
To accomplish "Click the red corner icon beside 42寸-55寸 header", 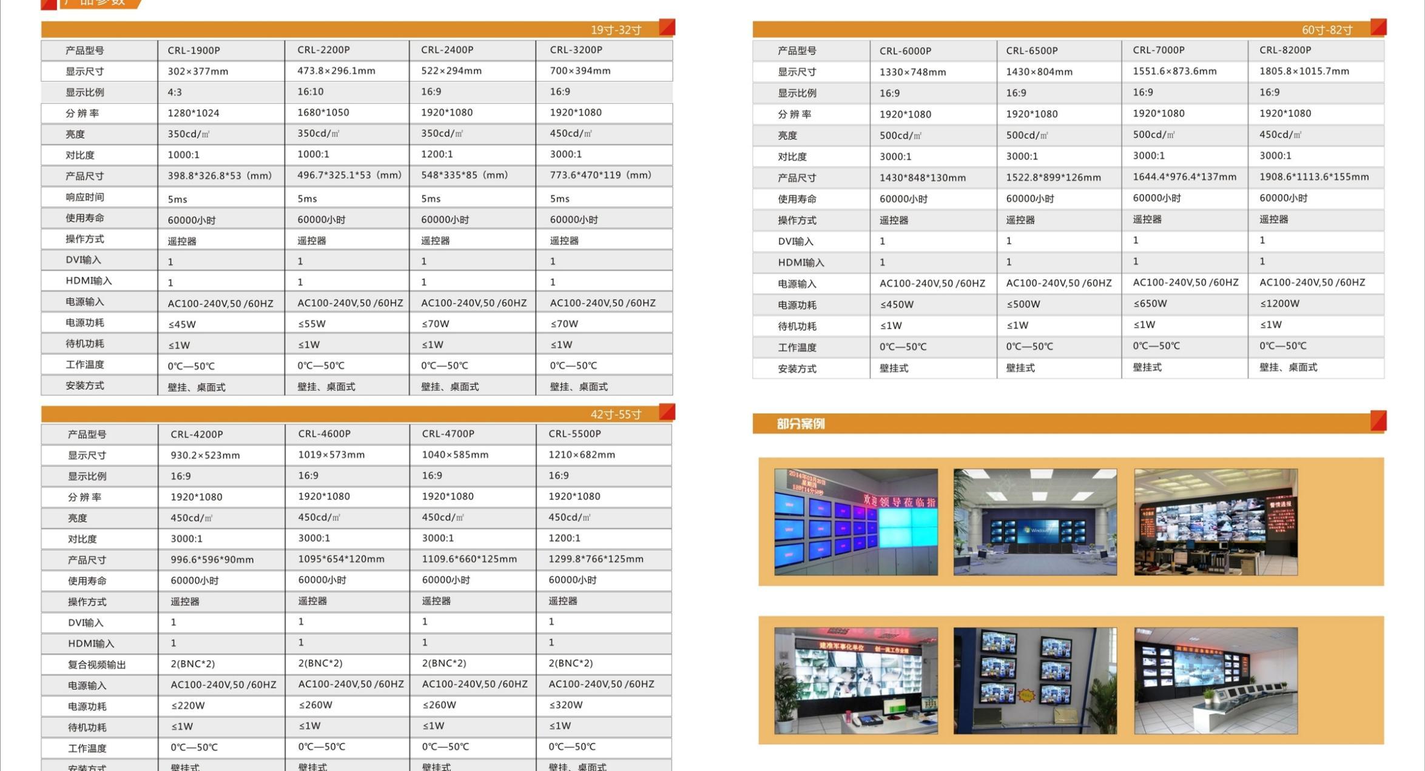I will 667,412.
